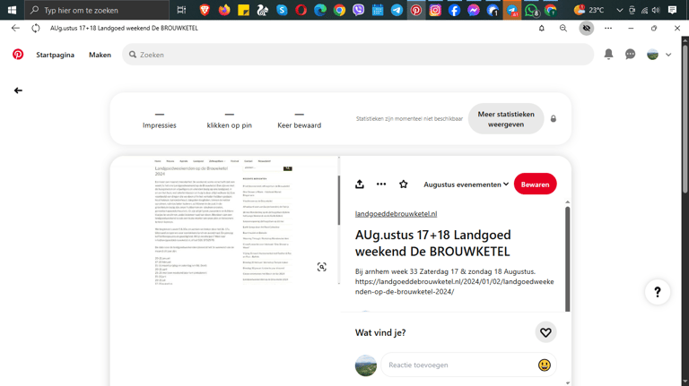This screenshot has height=386, width=689.
Task: Click taskbar search box
Action: pos(97,10)
